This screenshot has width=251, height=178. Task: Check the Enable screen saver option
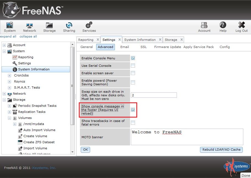(x=133, y=73)
